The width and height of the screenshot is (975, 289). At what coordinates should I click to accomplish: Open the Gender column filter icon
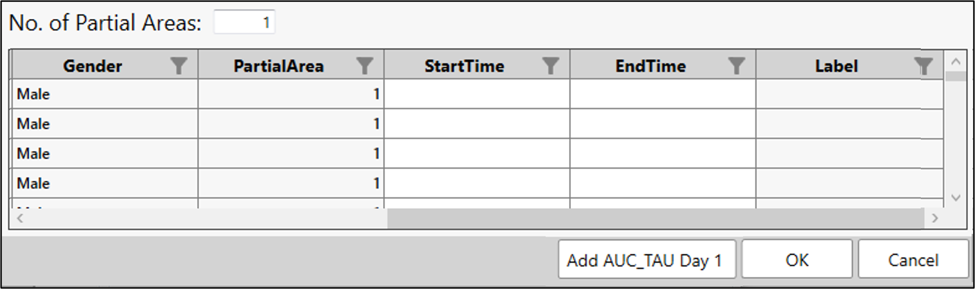179,65
